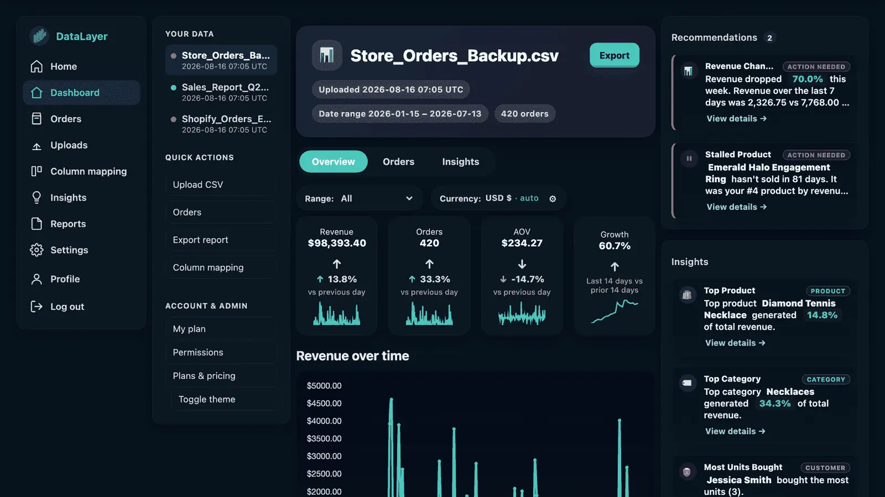The height and width of the screenshot is (497, 885).
Task: Switch to the Orders tab
Action: pos(399,162)
